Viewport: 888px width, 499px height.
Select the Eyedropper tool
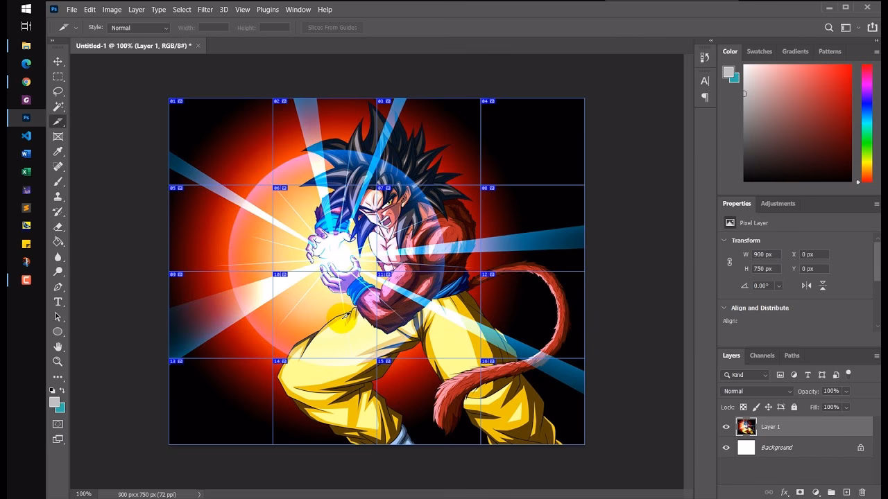coord(58,151)
